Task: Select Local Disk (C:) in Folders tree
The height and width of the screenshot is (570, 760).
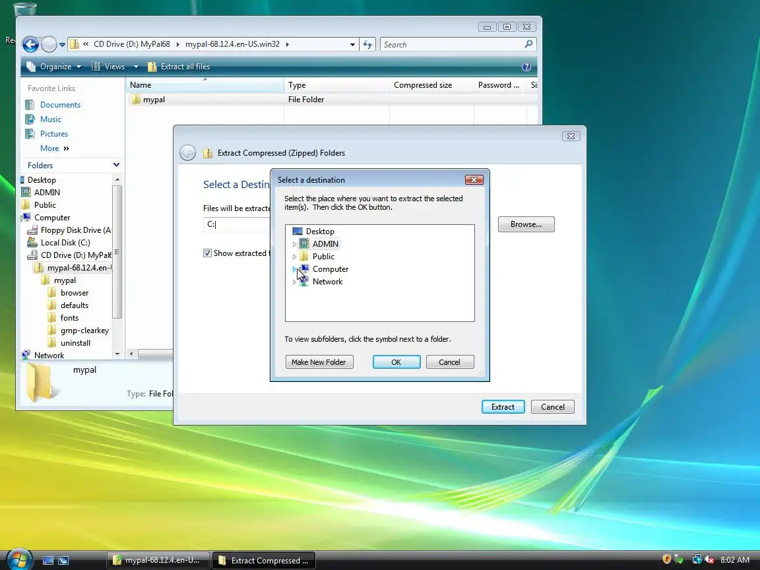Action: pyautogui.click(x=65, y=243)
